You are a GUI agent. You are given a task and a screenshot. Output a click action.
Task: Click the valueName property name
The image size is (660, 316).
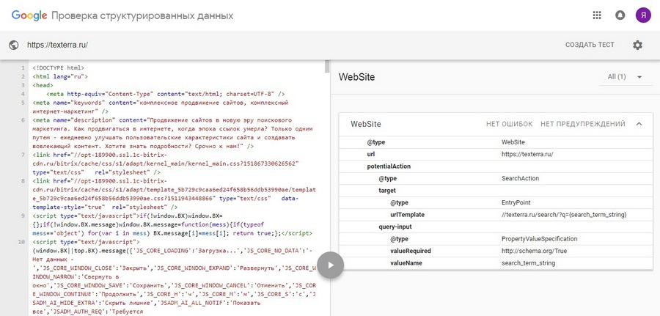click(x=406, y=263)
